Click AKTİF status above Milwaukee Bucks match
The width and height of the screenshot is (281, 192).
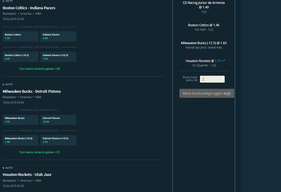click(8, 84)
